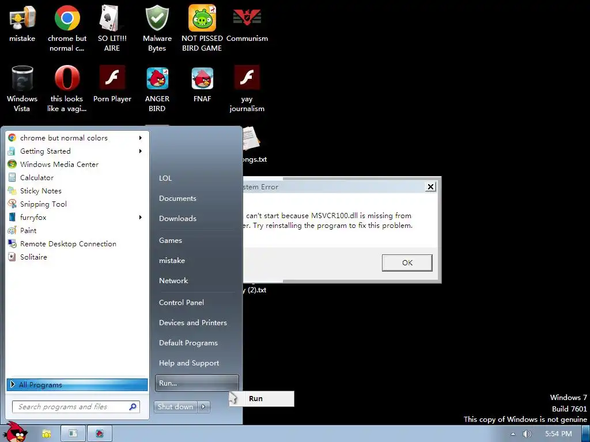590x442 pixels.
Task: Click the Angry Bird Start button
Action: 16,432
